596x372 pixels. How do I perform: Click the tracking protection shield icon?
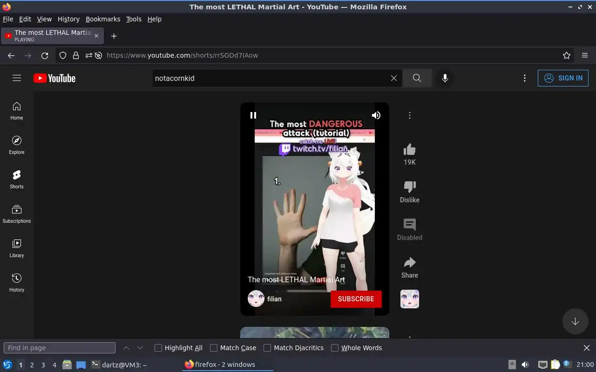pos(63,55)
